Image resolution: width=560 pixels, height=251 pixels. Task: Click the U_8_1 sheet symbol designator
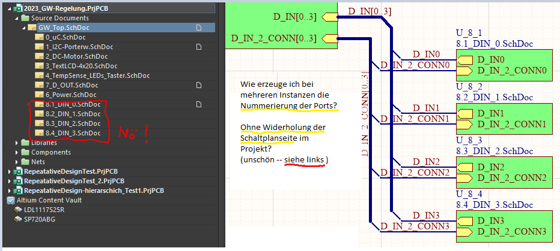click(x=469, y=34)
